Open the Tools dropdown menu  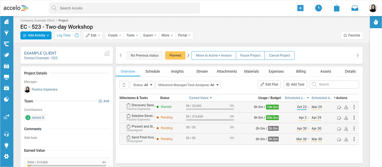[x=132, y=35]
